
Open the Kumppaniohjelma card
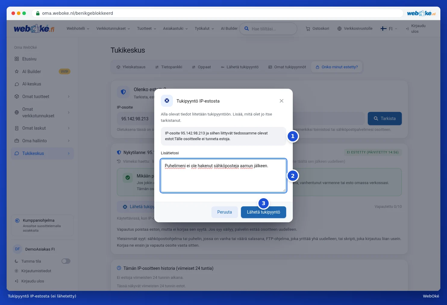42,225
